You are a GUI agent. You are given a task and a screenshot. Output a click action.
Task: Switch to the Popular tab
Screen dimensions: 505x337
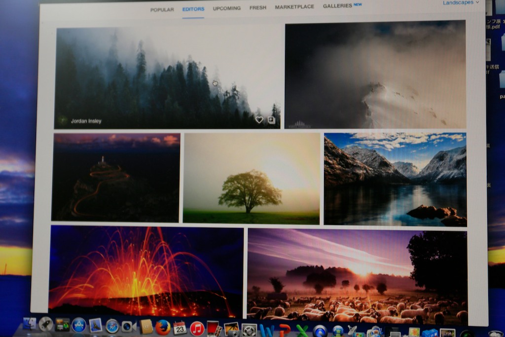162,10
